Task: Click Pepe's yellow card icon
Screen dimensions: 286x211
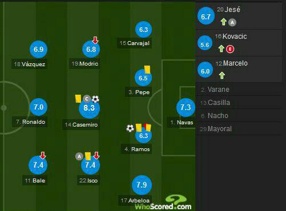Action: (147, 70)
